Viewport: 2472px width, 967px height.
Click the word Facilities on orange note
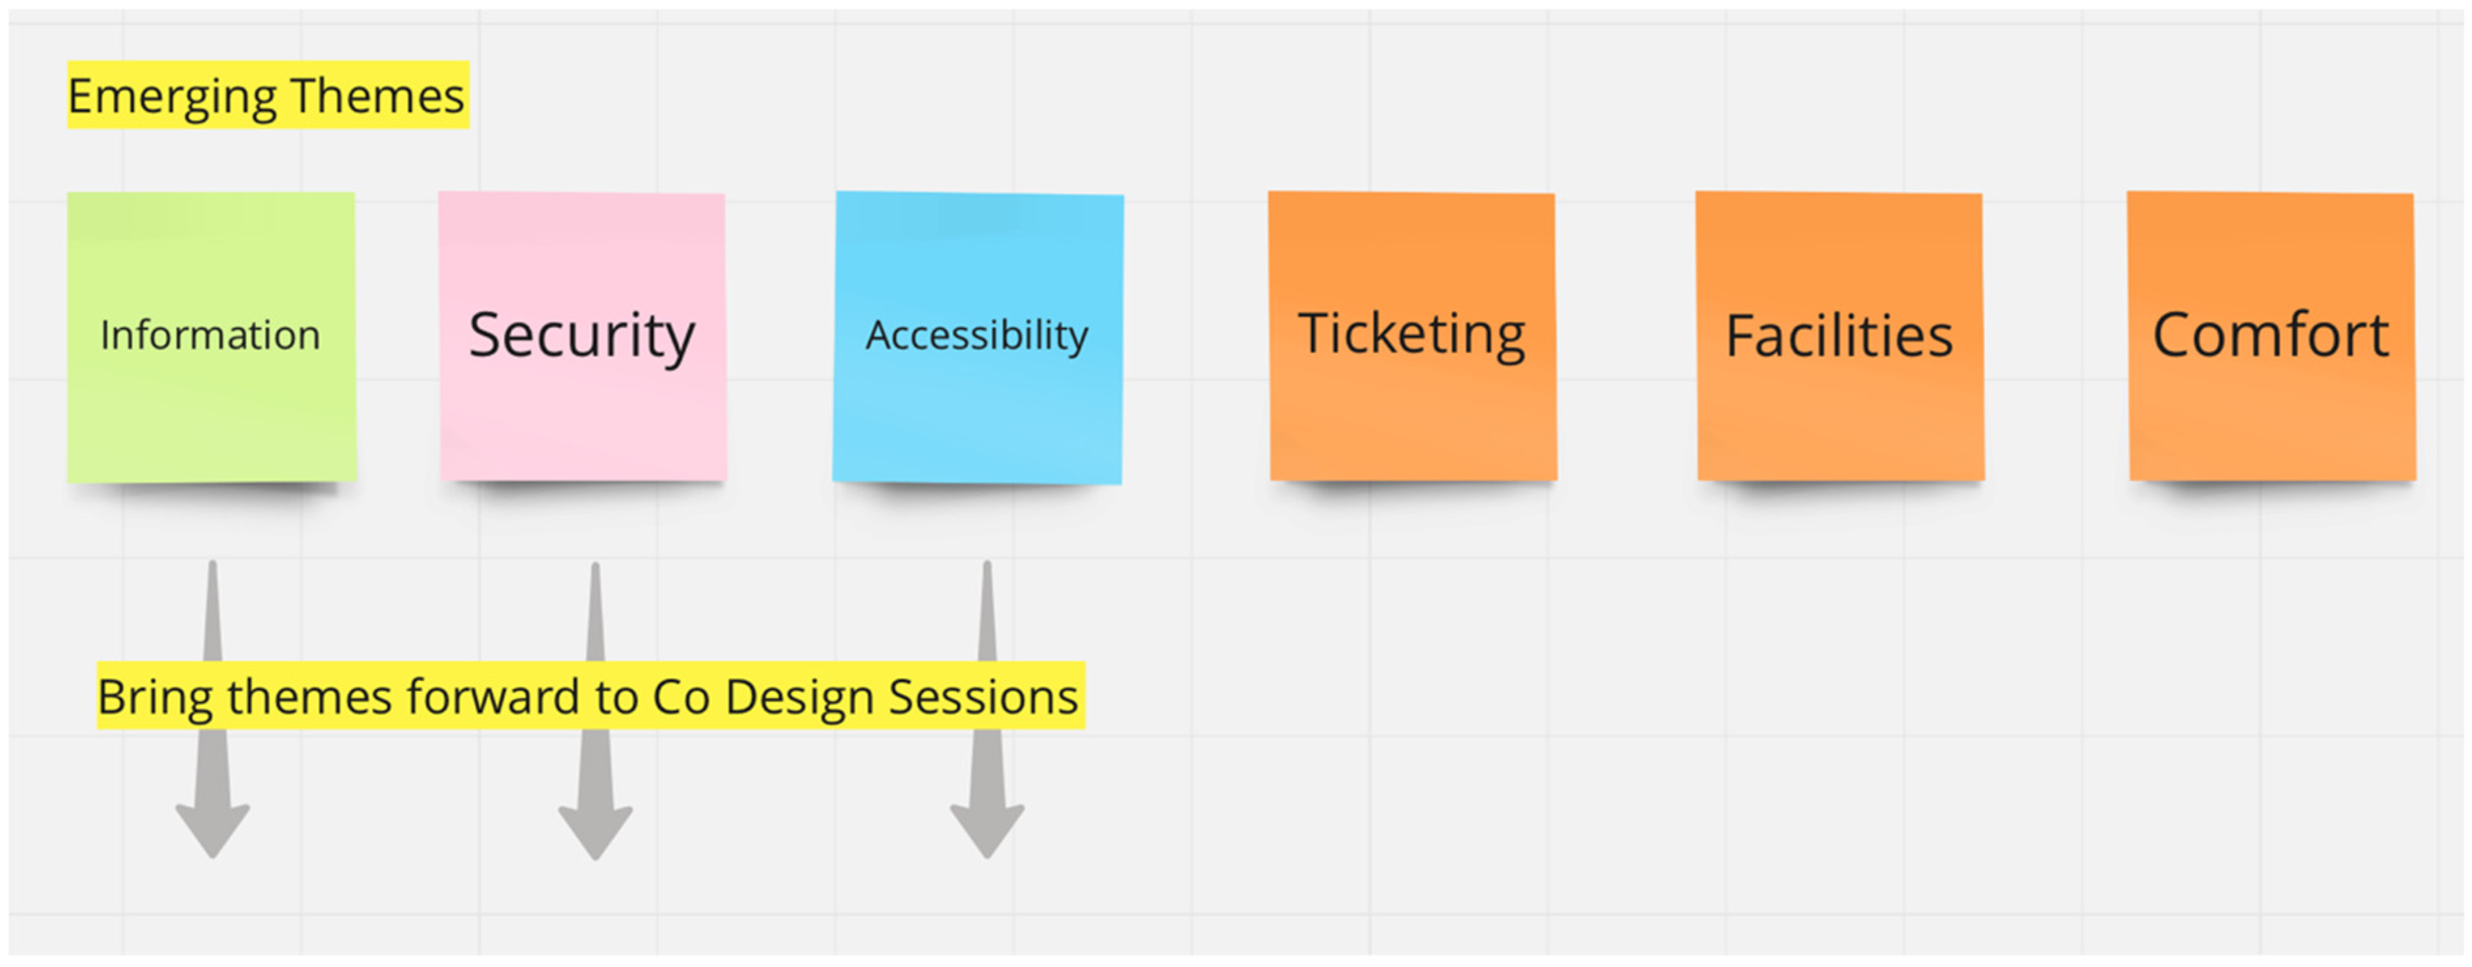(1839, 336)
